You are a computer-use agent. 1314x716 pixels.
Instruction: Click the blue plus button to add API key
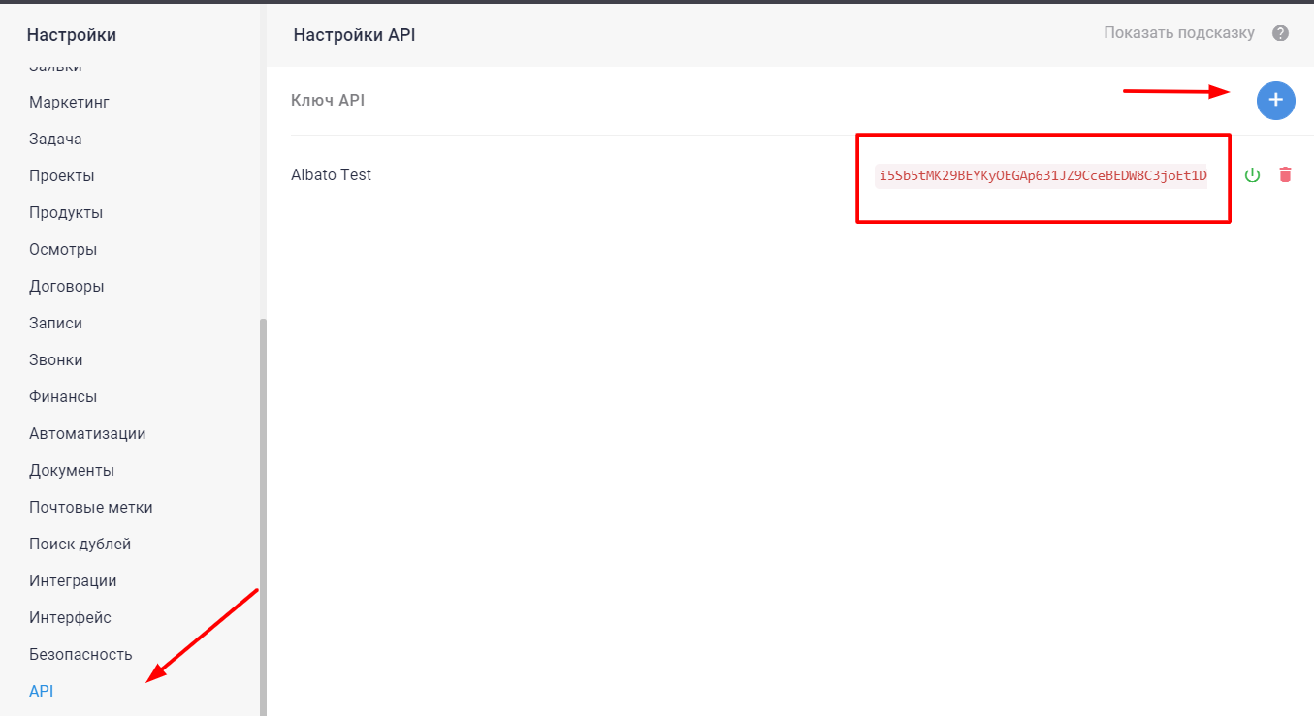coord(1275,101)
